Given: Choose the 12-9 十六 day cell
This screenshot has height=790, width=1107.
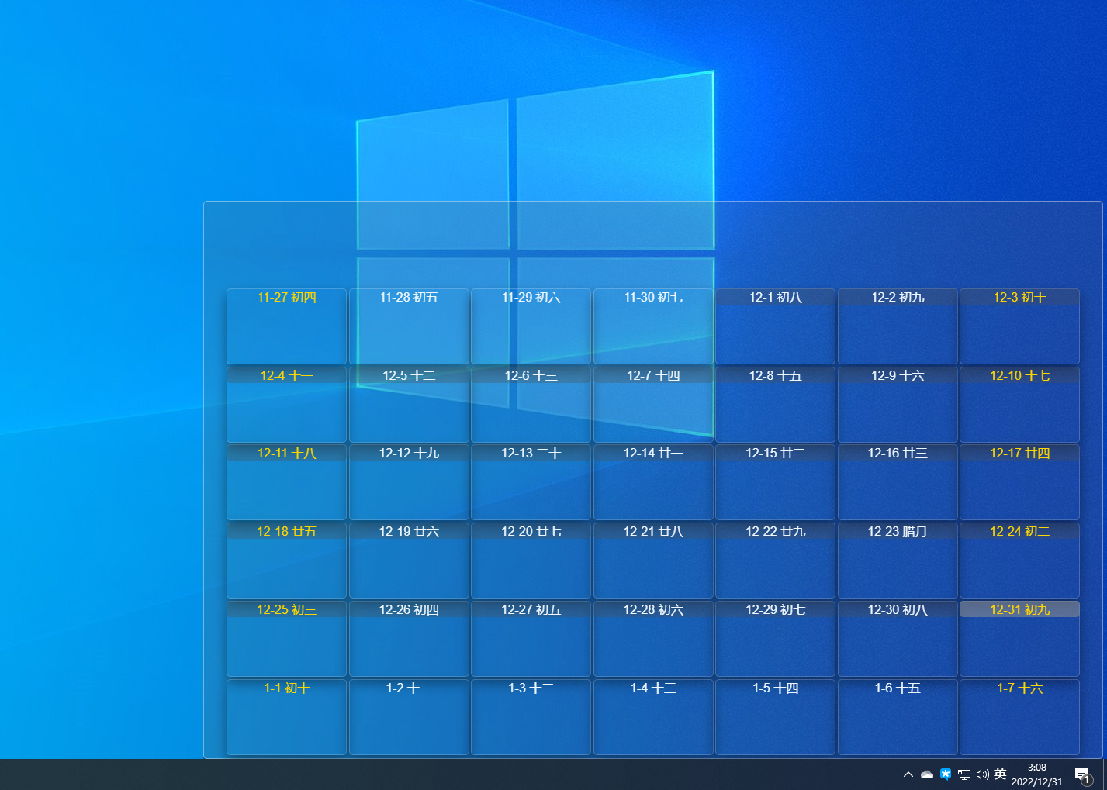Looking at the screenshot, I should click(x=898, y=405).
